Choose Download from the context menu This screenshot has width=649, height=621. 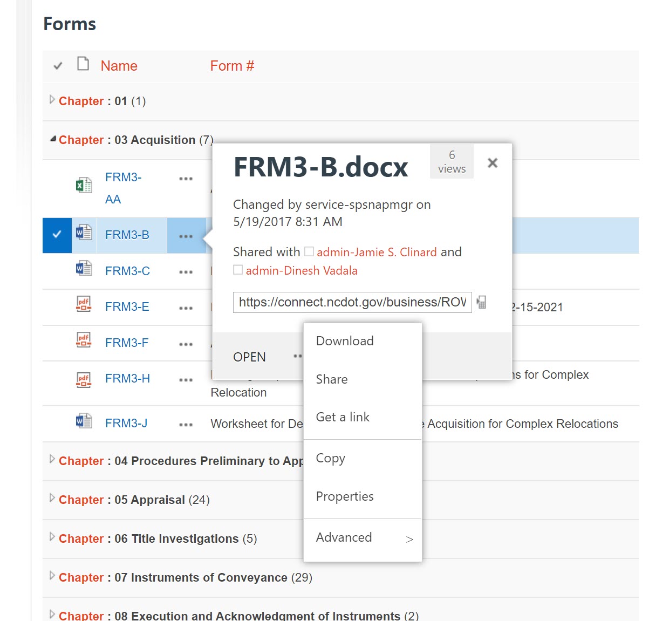point(345,341)
